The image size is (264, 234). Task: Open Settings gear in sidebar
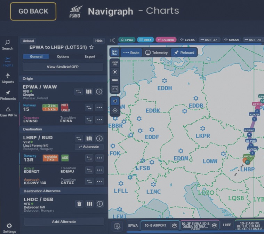pyautogui.click(x=9, y=228)
